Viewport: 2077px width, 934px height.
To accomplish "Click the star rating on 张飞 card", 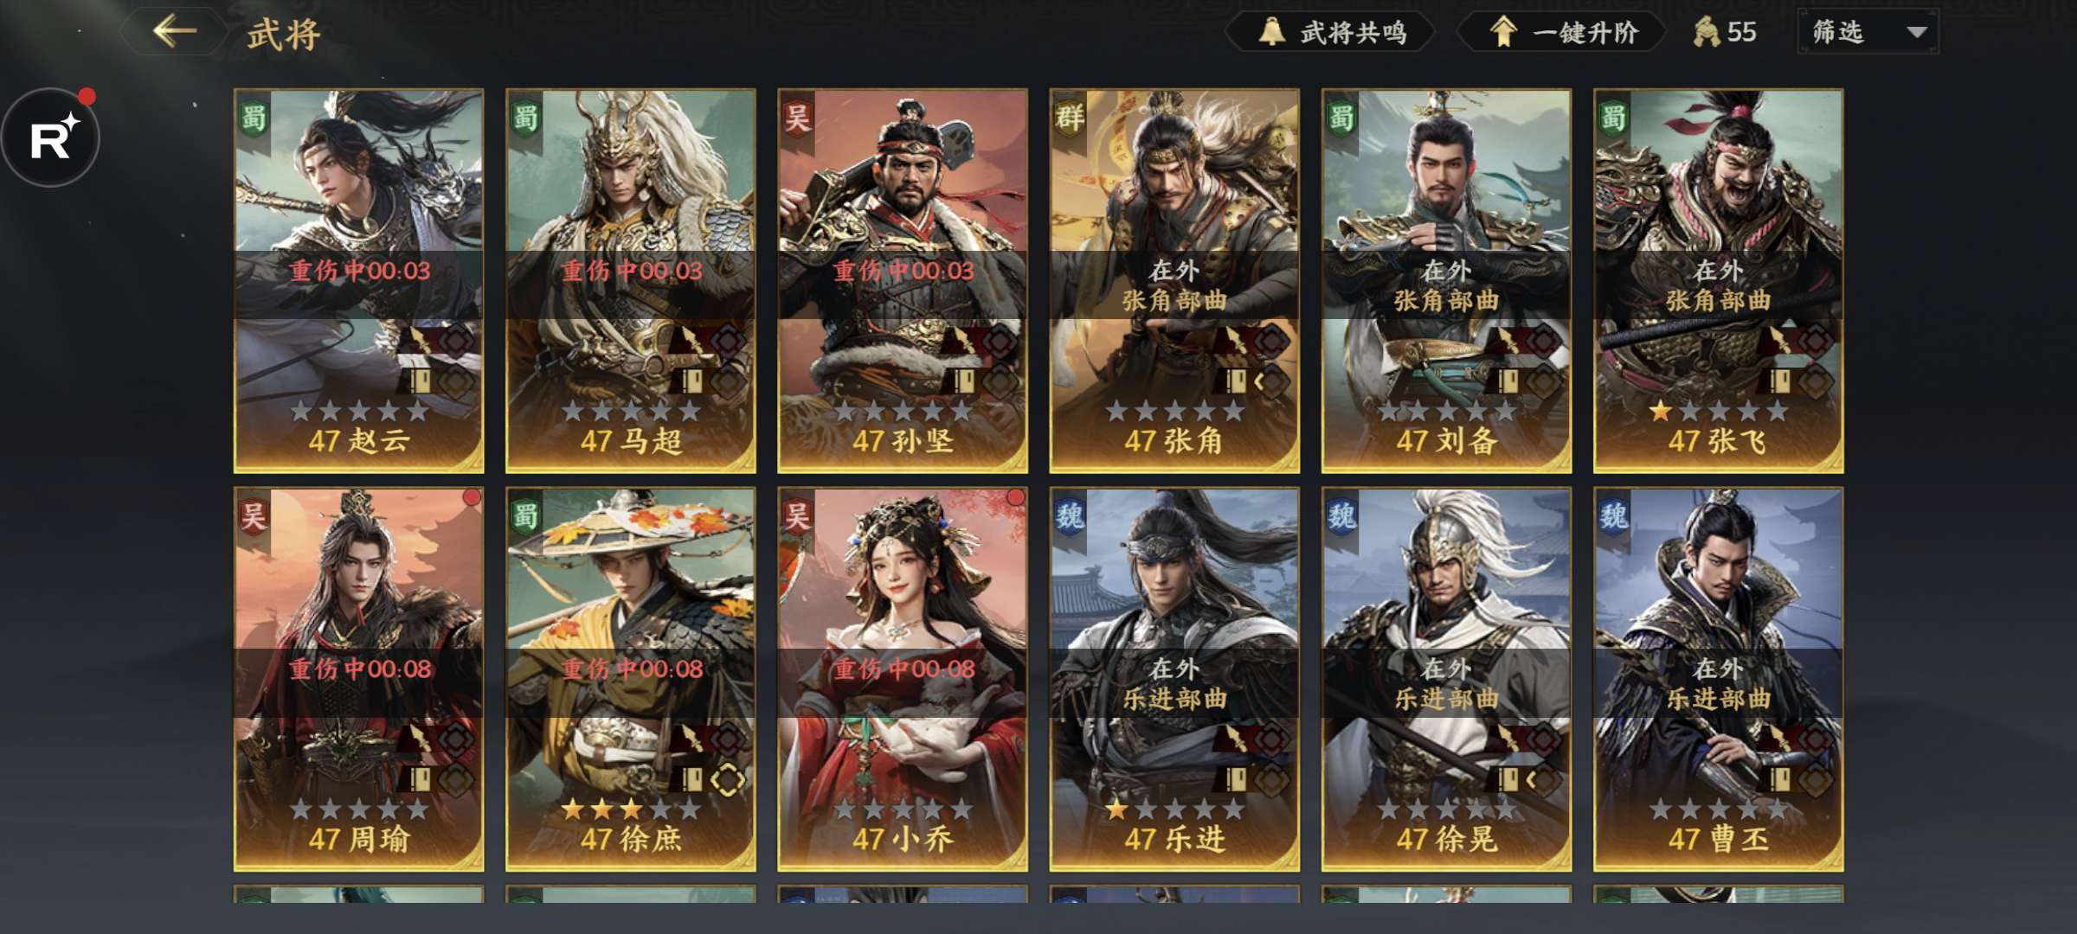I will tap(1718, 412).
